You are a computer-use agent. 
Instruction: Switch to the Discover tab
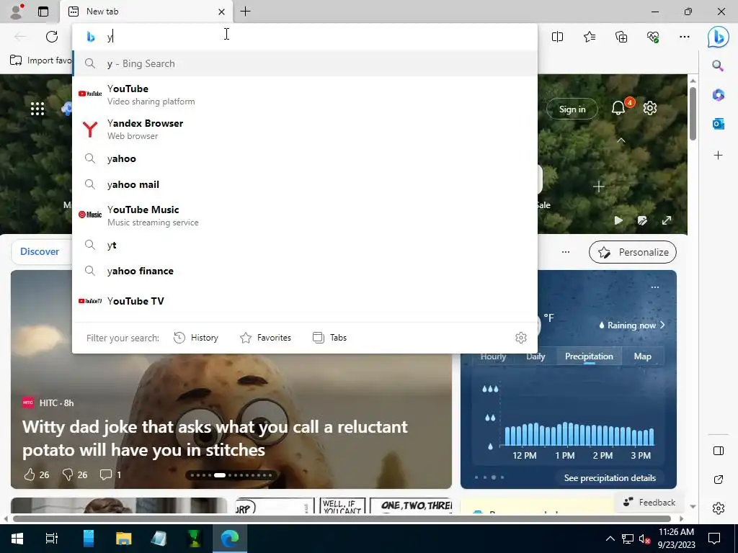pos(40,251)
